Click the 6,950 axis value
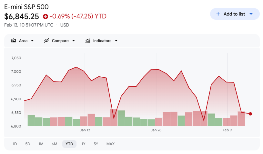 click(16, 85)
